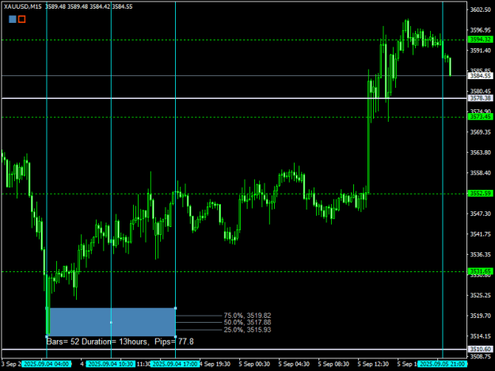This screenshot has height=371, width=495.
Task: Click the Pips= 77.8 text
Action: click(174, 342)
